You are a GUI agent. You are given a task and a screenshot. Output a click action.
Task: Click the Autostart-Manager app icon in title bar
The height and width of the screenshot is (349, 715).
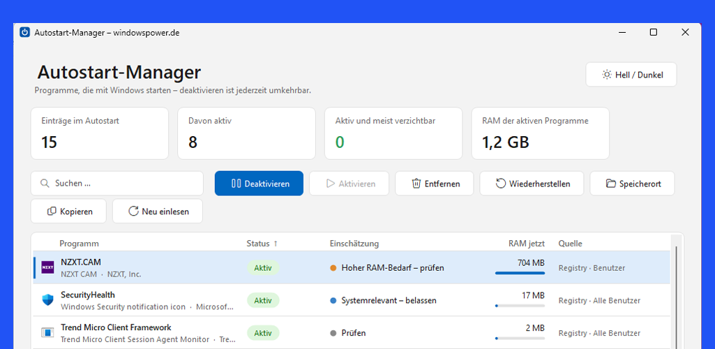pyautogui.click(x=24, y=32)
